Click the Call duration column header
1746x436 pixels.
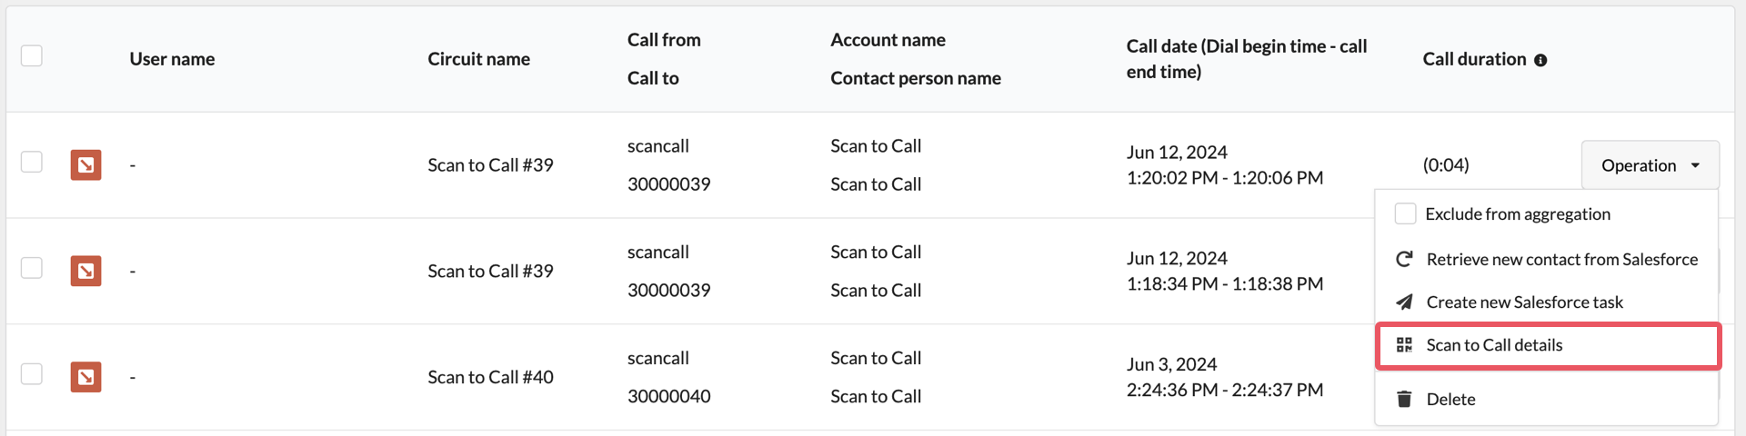click(x=1474, y=59)
